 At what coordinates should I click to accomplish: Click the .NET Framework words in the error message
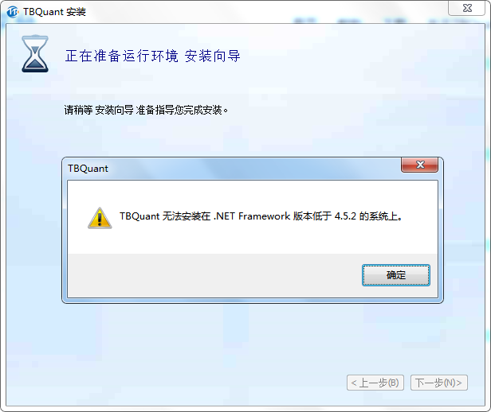point(252,216)
